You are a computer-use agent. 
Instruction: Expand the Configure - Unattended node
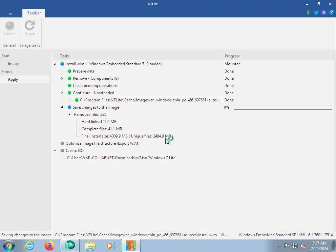point(62,93)
